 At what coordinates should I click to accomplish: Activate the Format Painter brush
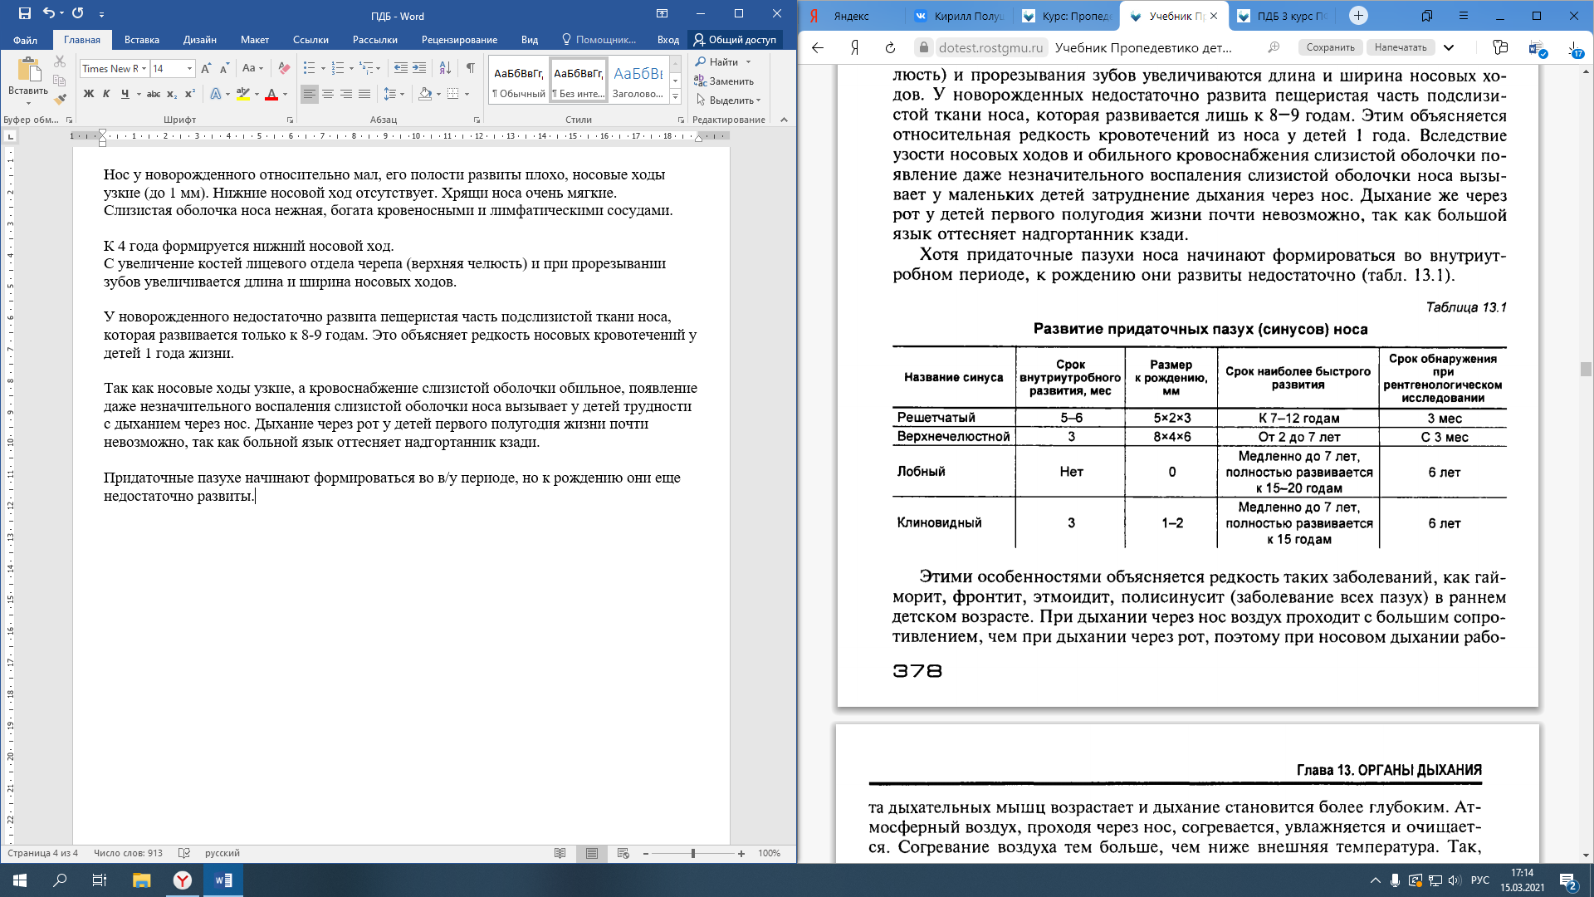[x=60, y=99]
